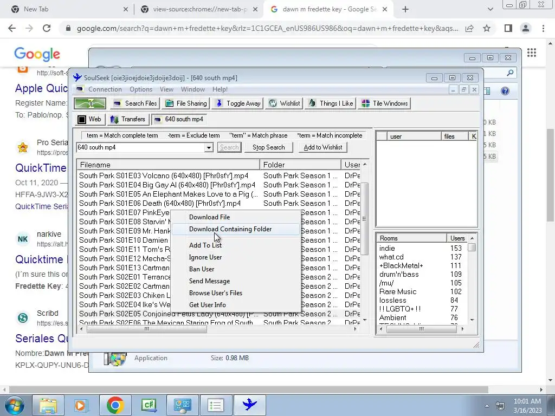Open the View menu in SoulSeek
The image size is (555, 416).
pos(166,89)
